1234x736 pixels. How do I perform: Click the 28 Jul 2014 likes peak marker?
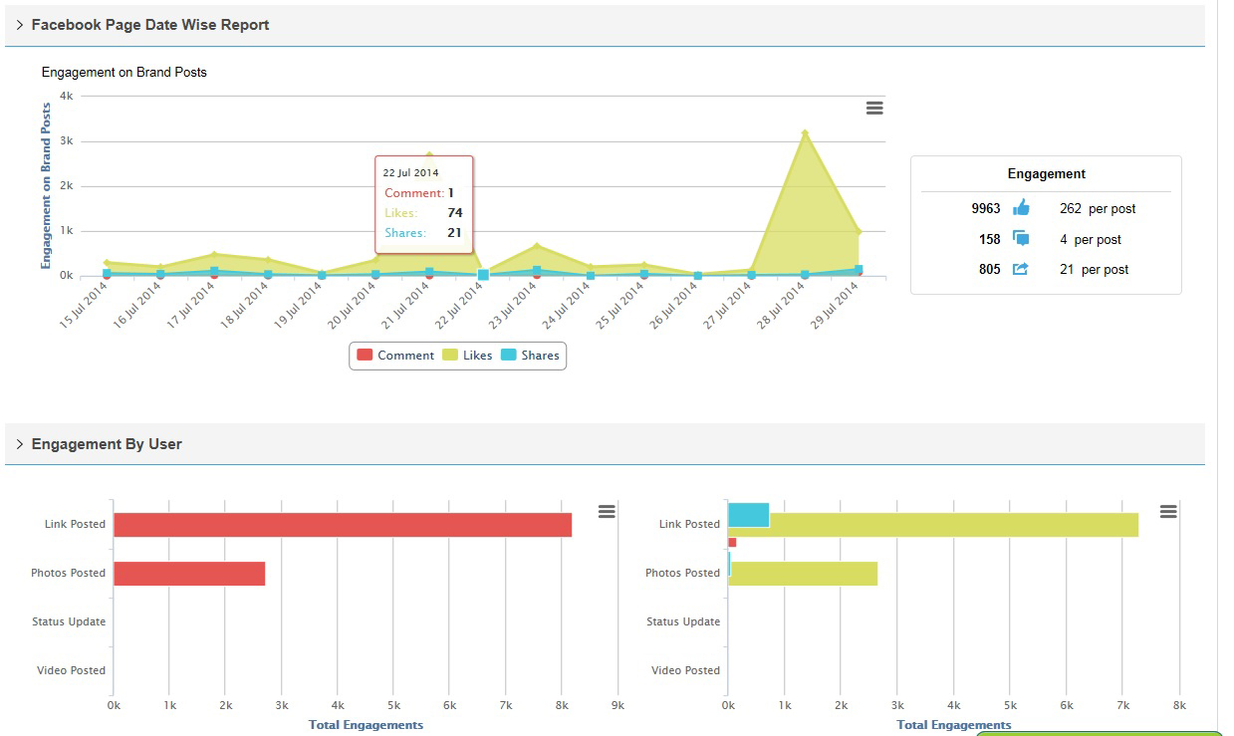805,131
